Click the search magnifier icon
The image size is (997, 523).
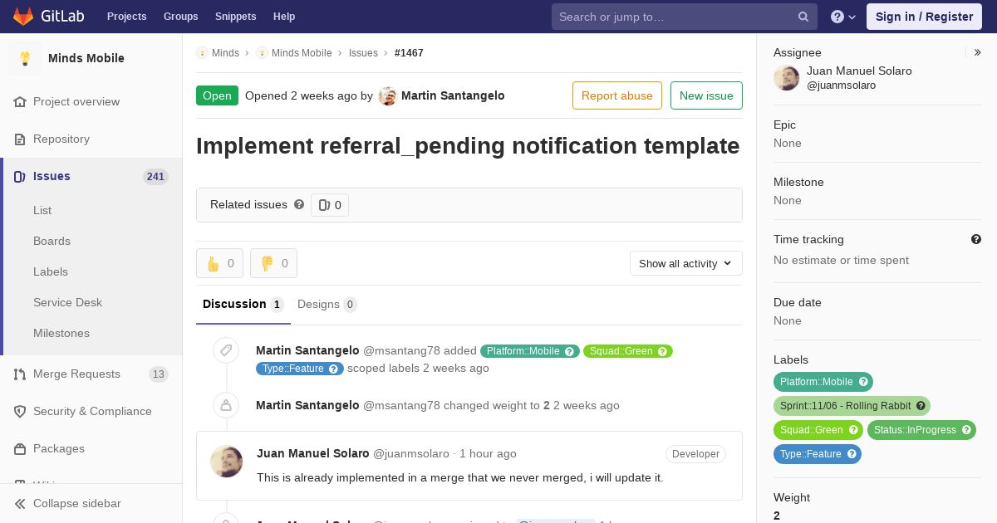point(803,17)
